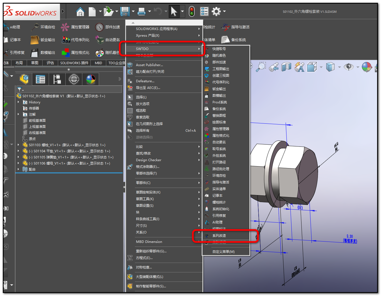381x296 pixels.
Task: Click the 属性管理器 snowflake toolbar icon
Action: [x=65, y=27]
